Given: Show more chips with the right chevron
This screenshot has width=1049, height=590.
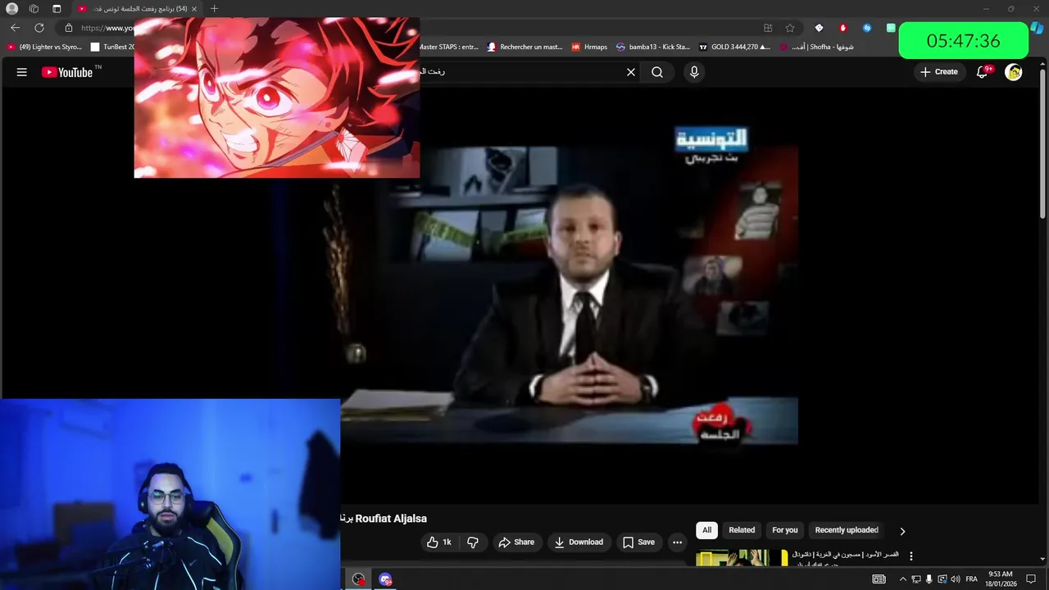Looking at the screenshot, I should pos(902,531).
